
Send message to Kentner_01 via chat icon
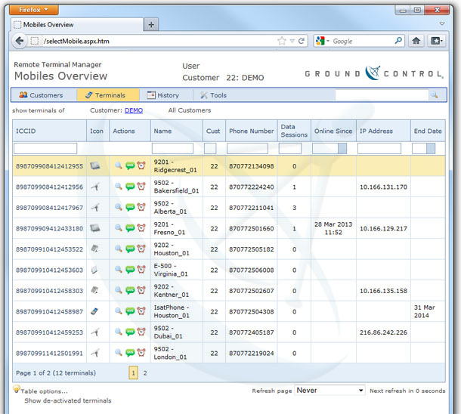point(130,291)
